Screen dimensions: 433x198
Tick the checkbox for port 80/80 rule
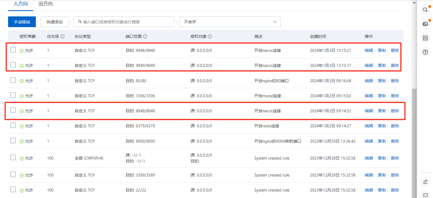click(13, 80)
